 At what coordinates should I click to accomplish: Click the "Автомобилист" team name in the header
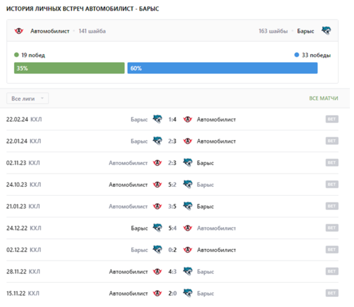point(50,31)
